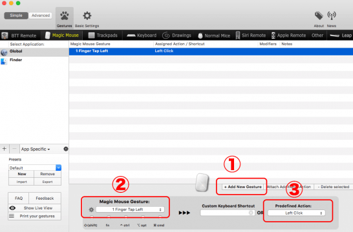Click the Magic Mouse image
Viewport: 353px width, 232px height.
coord(202,182)
